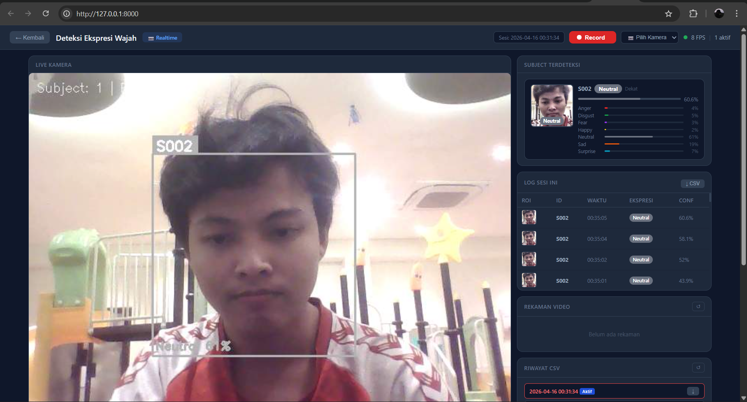Open the log thumbnail for 00:35:01

tap(529, 280)
